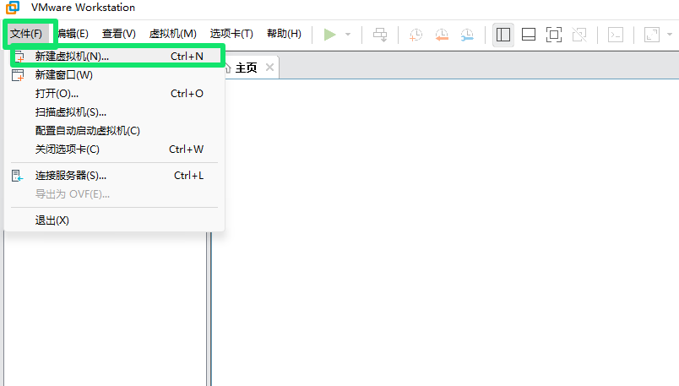Screen dimensions: 679x386
Task: Click the green power on play button
Action: 329,34
